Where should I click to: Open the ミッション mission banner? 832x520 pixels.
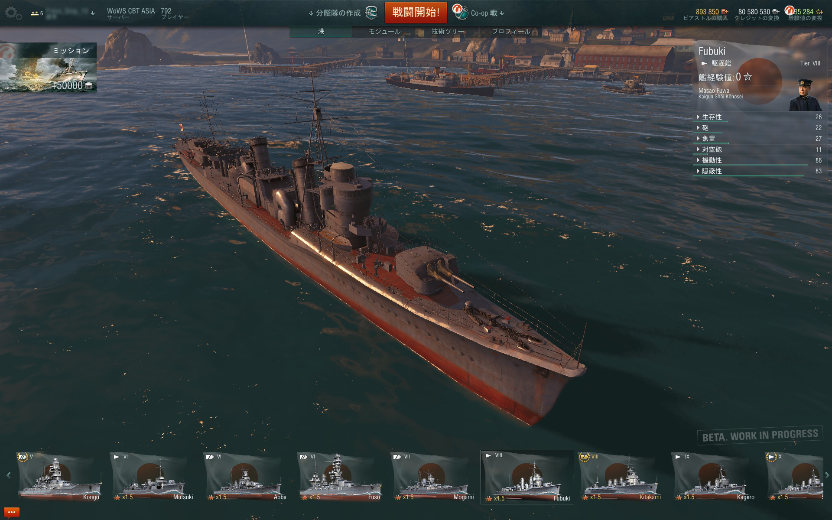49,68
